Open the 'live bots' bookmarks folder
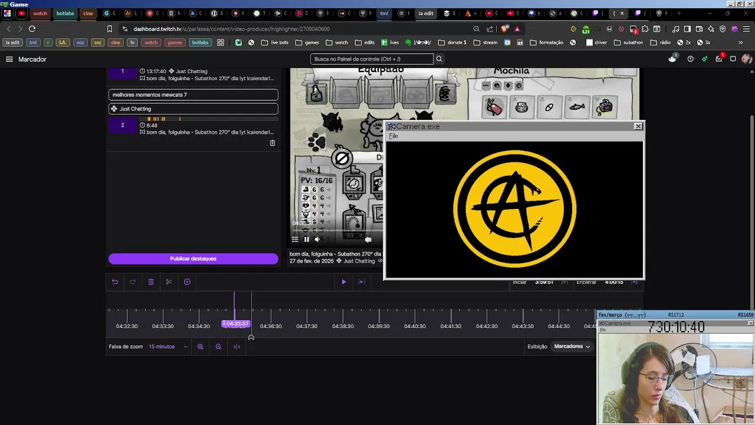The width and height of the screenshot is (755, 425). tap(275, 42)
